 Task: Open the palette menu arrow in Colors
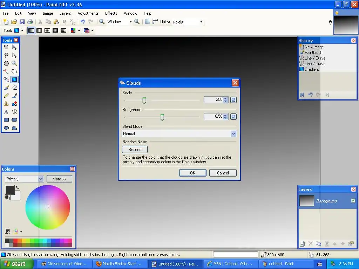(x=21, y=232)
